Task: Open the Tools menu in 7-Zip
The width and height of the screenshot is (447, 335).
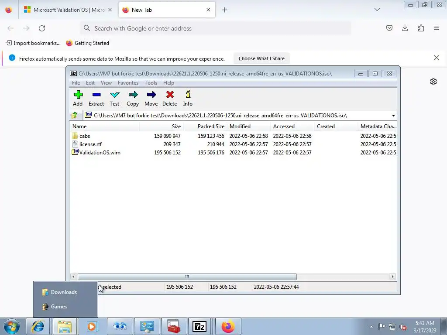Action: 151,82
